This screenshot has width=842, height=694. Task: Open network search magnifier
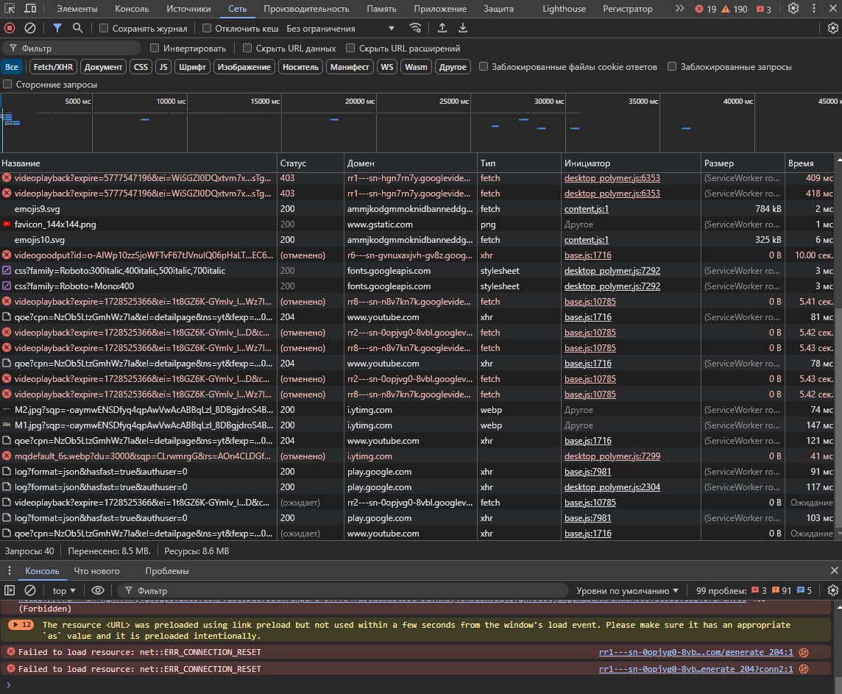coord(78,28)
